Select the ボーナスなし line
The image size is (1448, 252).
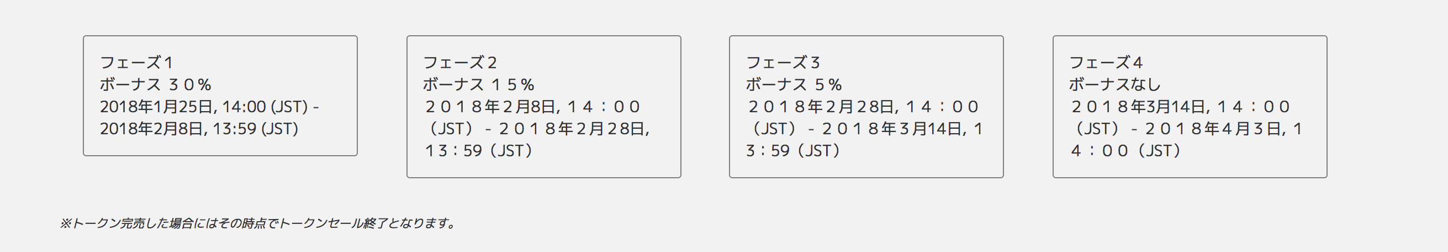tap(1114, 85)
